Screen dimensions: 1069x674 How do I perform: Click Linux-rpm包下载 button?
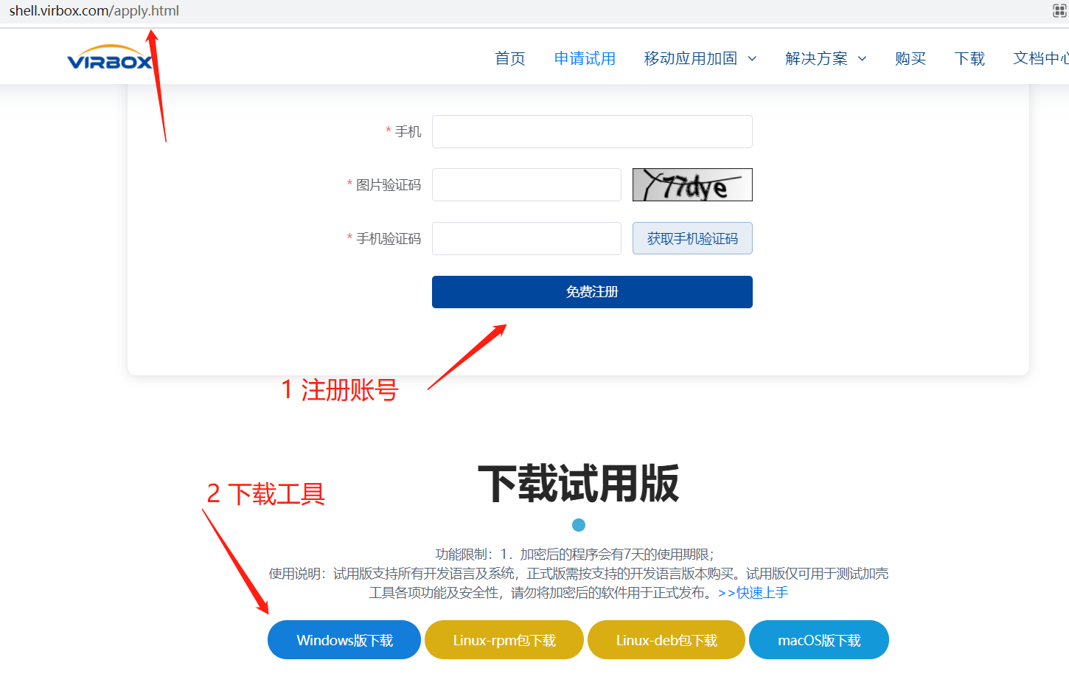pos(504,640)
